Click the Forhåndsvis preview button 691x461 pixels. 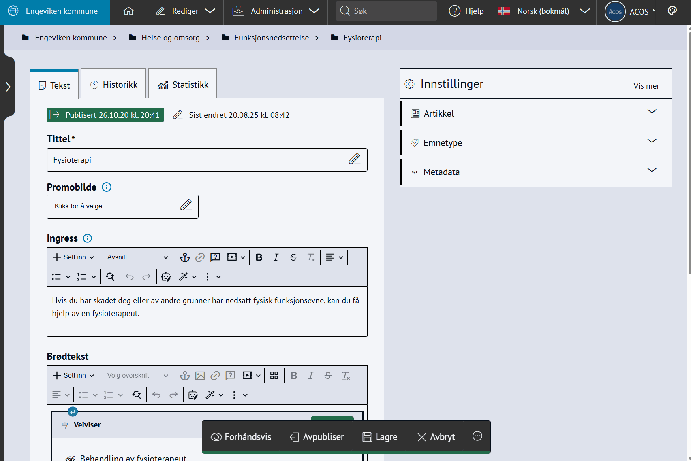pos(241,437)
